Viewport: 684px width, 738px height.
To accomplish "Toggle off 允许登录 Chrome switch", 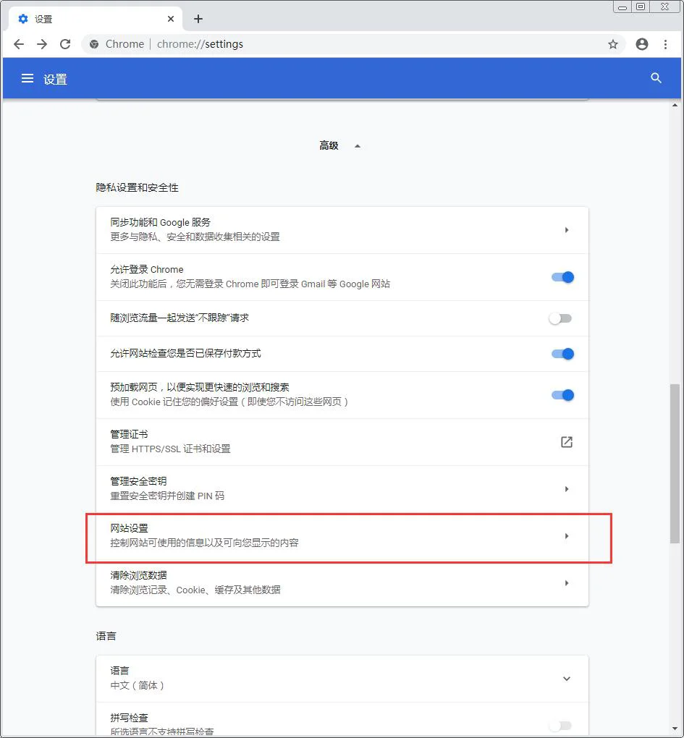I will coord(562,277).
